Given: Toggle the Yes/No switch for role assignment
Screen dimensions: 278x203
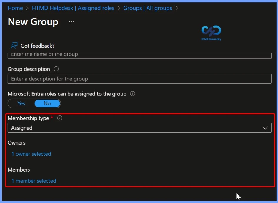Looking at the screenshot, I should [x=34, y=103].
